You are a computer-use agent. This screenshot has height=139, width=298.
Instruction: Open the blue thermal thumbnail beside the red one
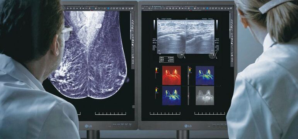click(x=205, y=75)
